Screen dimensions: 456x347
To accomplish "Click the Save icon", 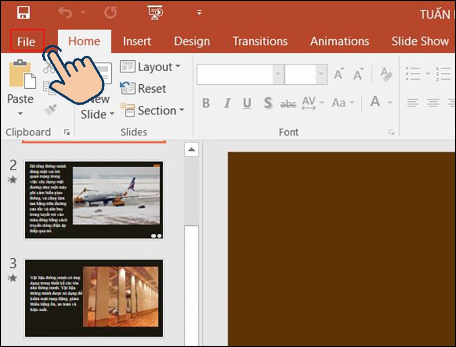I will (24, 11).
